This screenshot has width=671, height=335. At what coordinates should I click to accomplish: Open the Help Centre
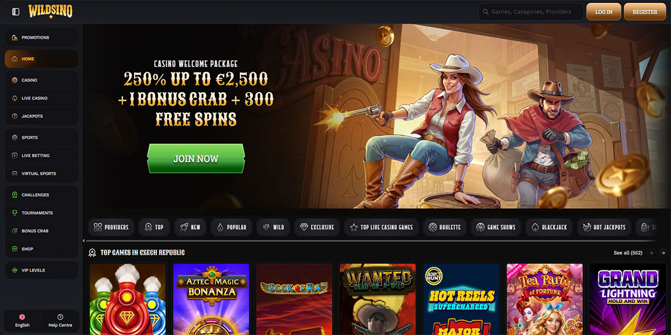coord(60,320)
